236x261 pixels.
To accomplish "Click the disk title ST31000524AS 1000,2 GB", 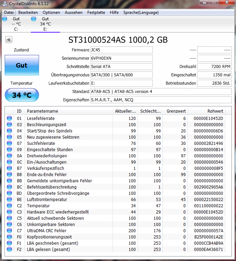I will [118, 40].
